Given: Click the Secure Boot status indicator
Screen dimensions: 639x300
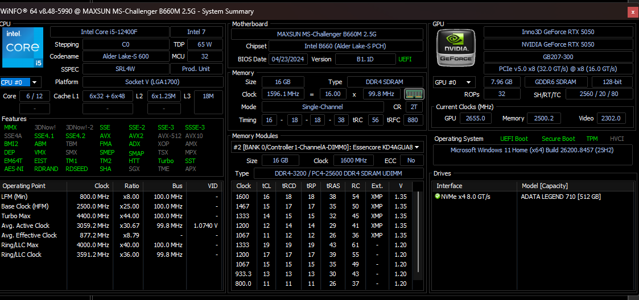Looking at the screenshot, I should 558,139.
